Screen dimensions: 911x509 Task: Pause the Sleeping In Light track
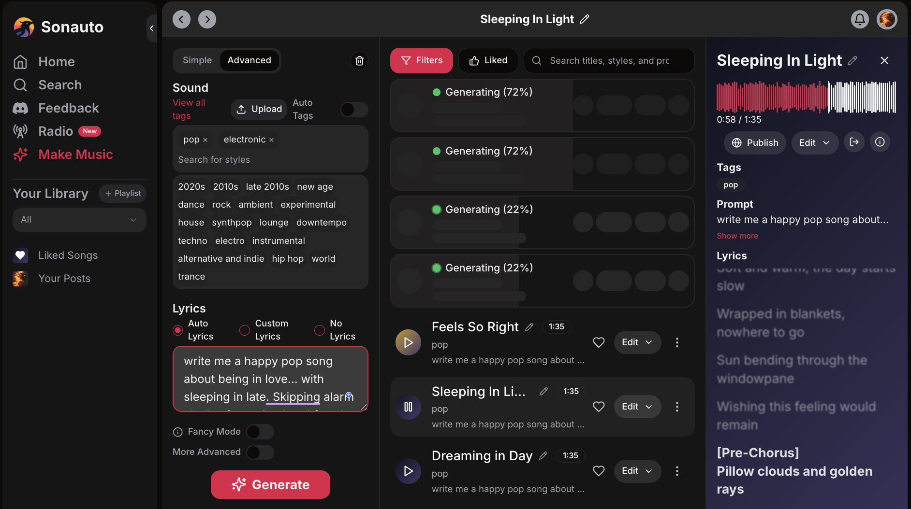(x=409, y=407)
